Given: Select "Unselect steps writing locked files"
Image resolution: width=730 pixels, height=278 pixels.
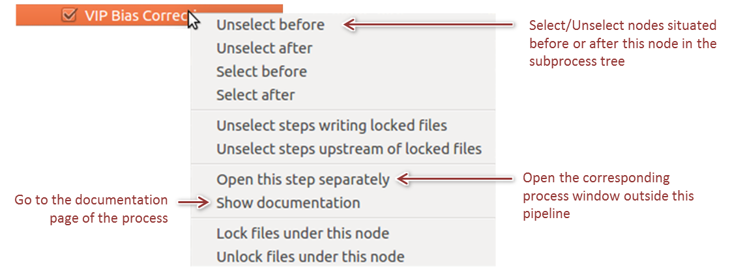Looking at the screenshot, I should click(x=332, y=125).
